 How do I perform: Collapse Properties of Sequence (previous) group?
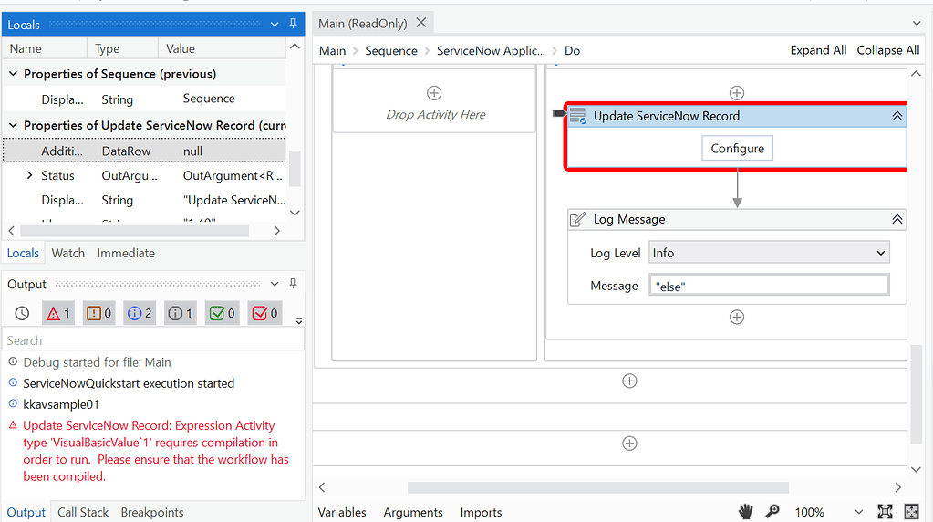coord(13,74)
